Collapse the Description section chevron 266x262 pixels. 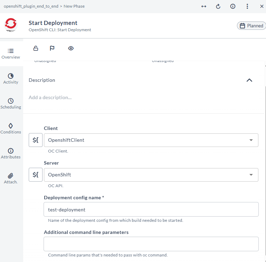tap(249, 80)
